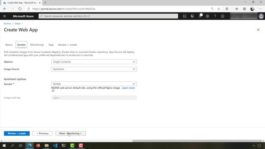Open the Azure portal hamburger menu
Screen dimensions: 265x149
point(5,16)
